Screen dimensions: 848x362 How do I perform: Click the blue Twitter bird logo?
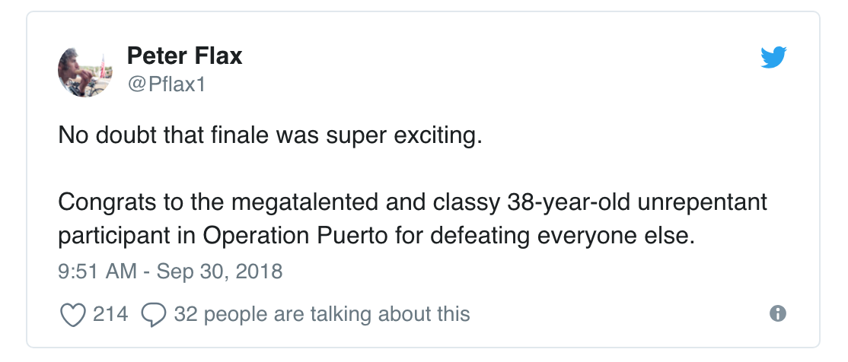(773, 57)
